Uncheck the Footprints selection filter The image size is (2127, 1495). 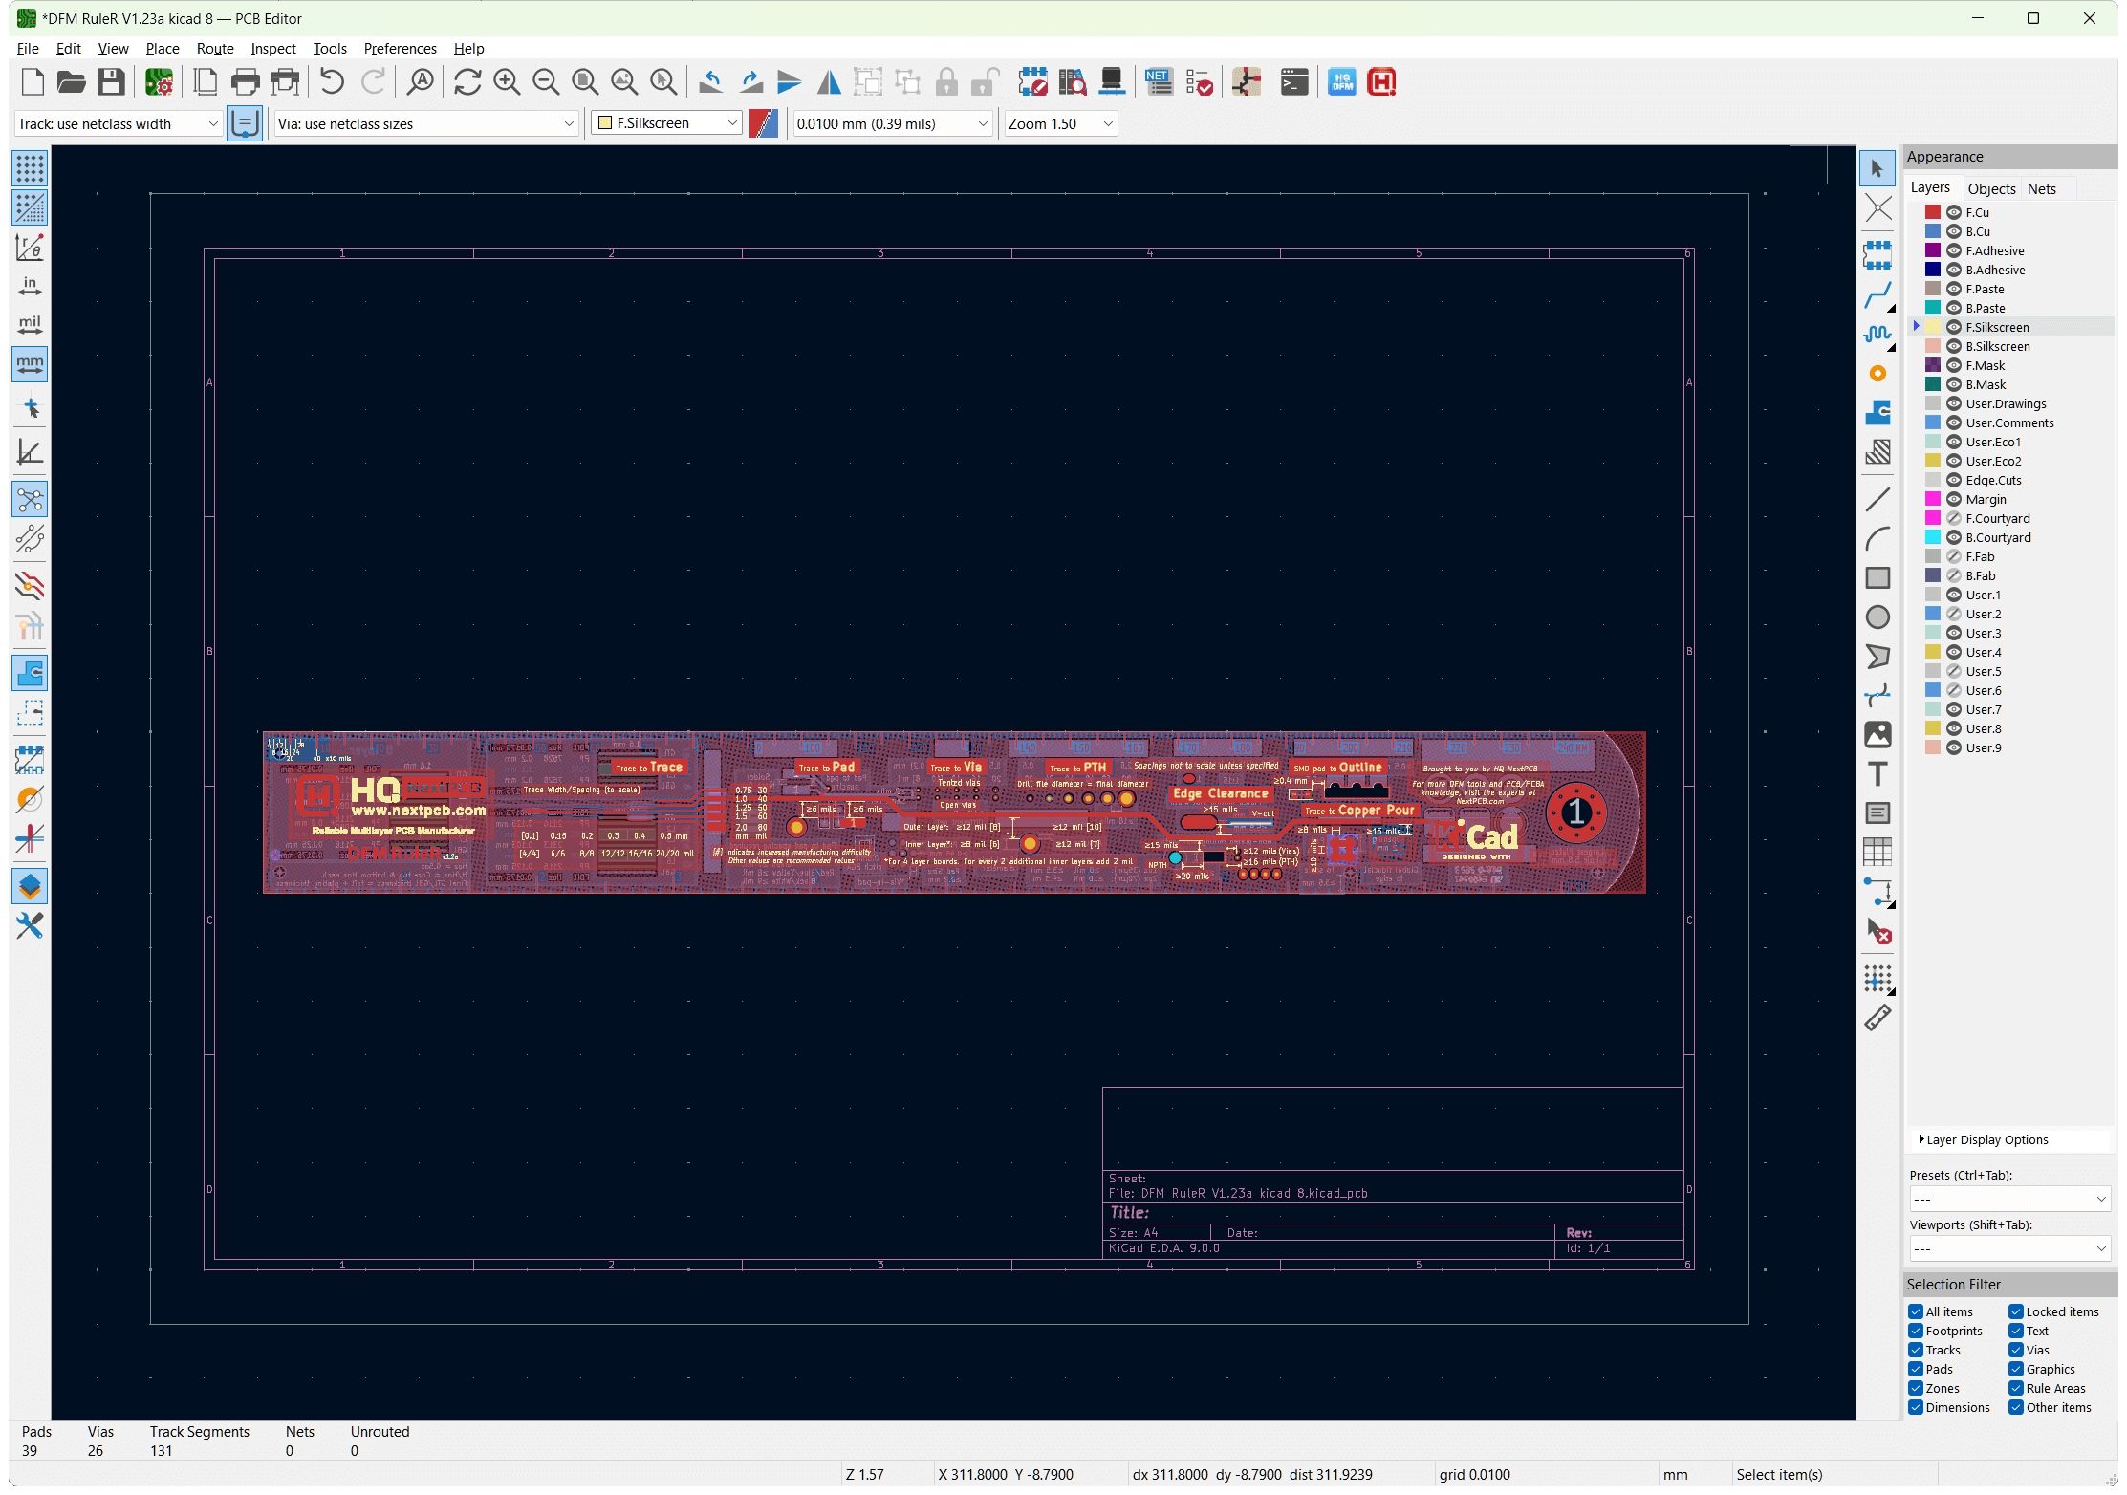1916,1331
